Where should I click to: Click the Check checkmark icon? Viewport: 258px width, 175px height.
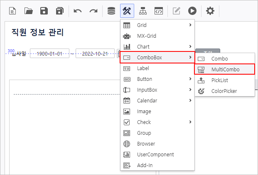[x=127, y=122]
